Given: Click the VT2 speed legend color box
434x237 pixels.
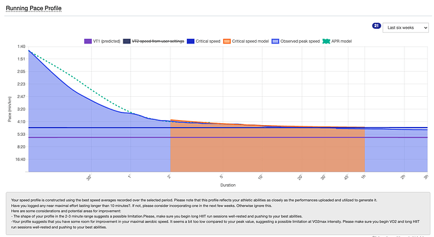Looking at the screenshot, I should click(x=127, y=41).
